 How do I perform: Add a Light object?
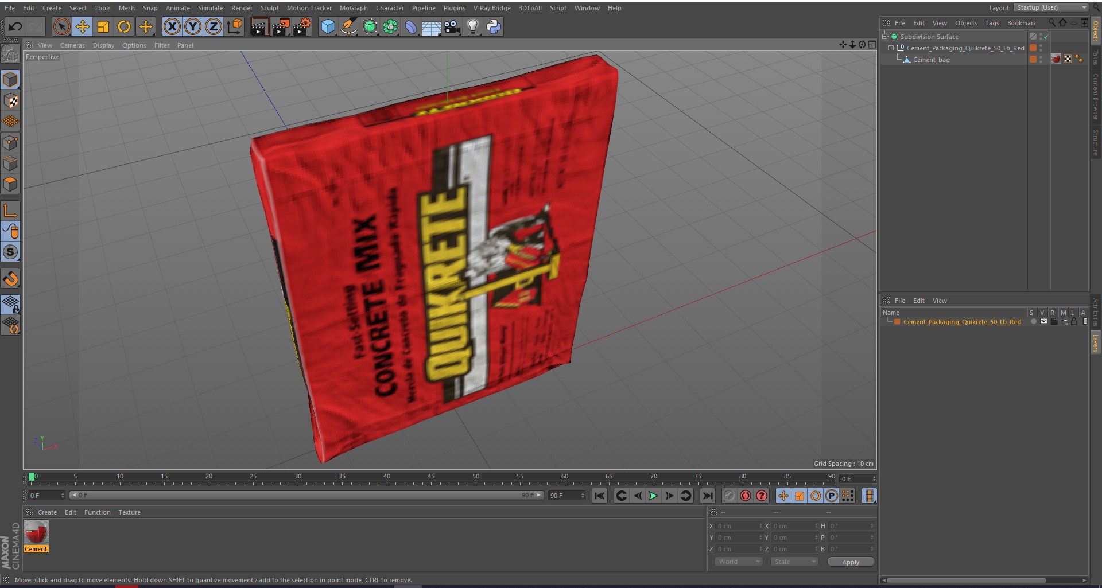point(472,26)
